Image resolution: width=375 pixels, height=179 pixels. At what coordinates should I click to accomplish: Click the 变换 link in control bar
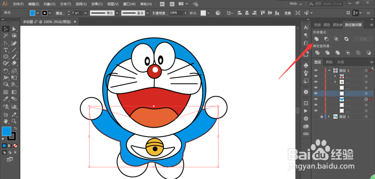(x=288, y=13)
